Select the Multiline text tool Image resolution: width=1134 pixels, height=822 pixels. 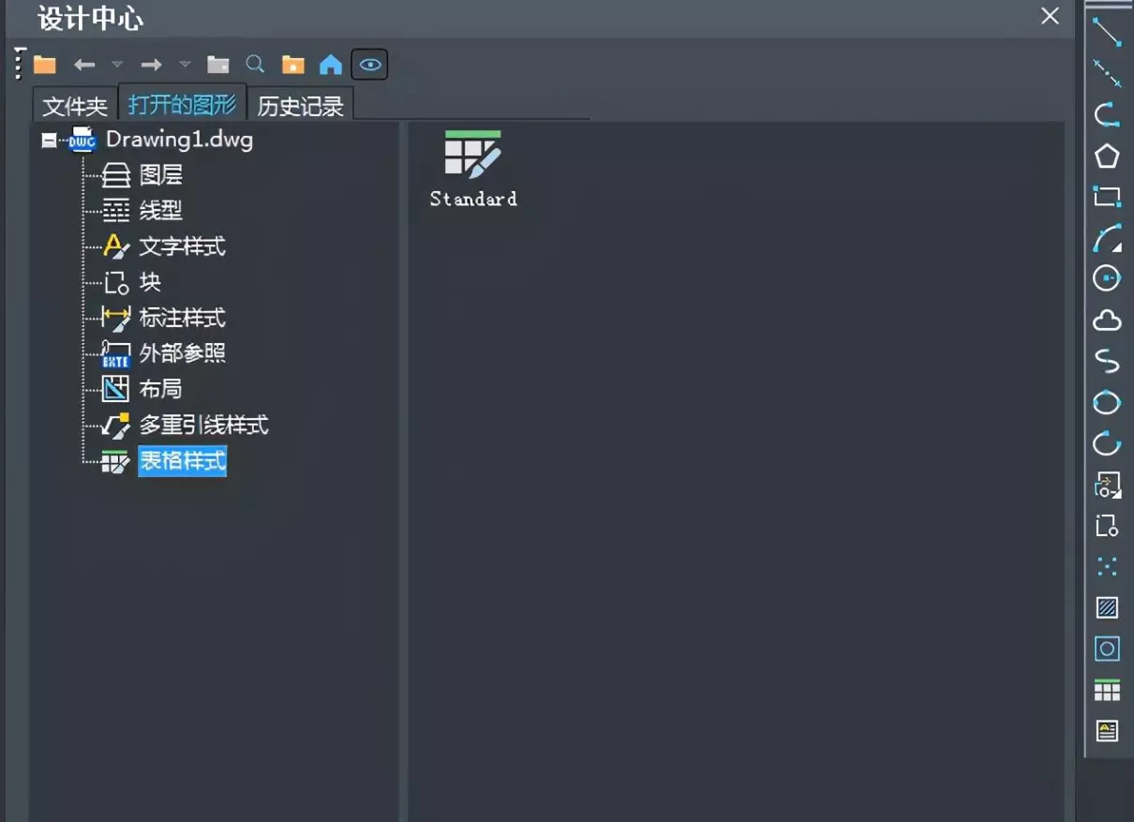(x=1107, y=731)
